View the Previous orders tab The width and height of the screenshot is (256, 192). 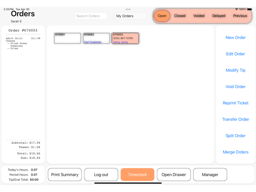pos(240,16)
